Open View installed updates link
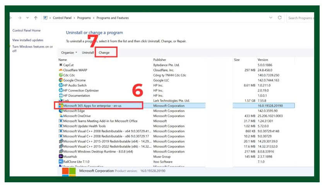The width and height of the screenshot is (327, 185). tap(28, 40)
